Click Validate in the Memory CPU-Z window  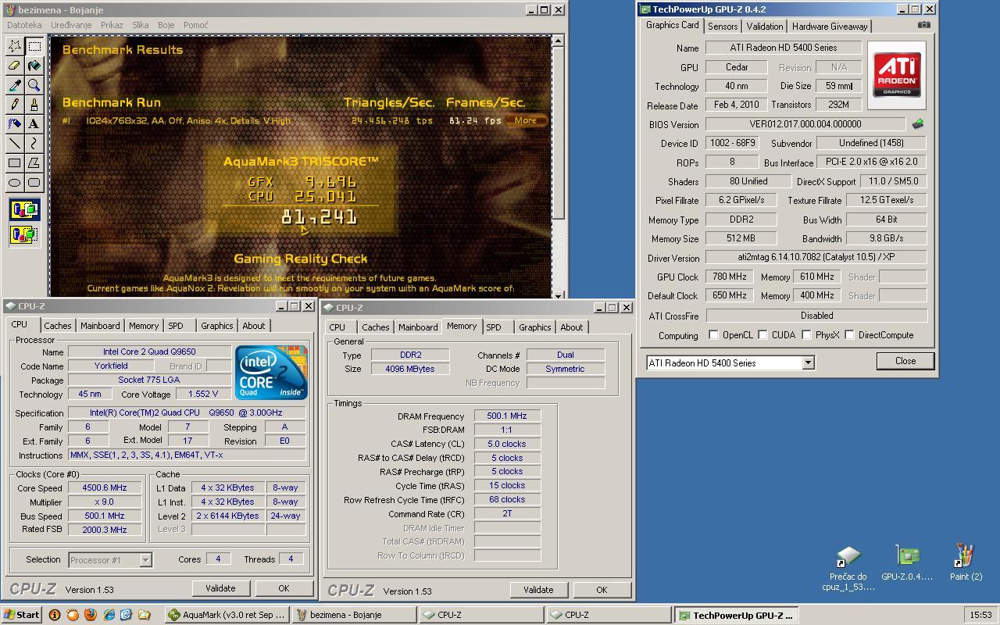click(x=537, y=590)
